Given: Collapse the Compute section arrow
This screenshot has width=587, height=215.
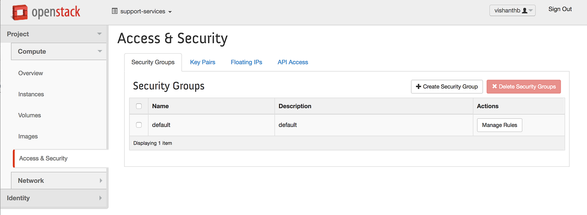Looking at the screenshot, I should tap(100, 52).
